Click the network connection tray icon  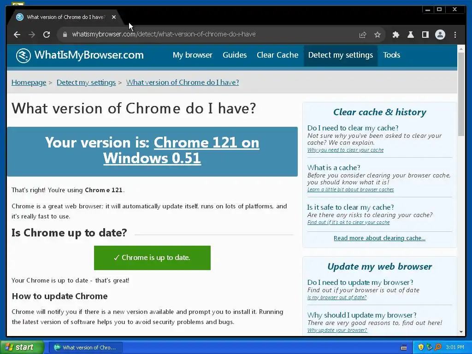(429, 348)
